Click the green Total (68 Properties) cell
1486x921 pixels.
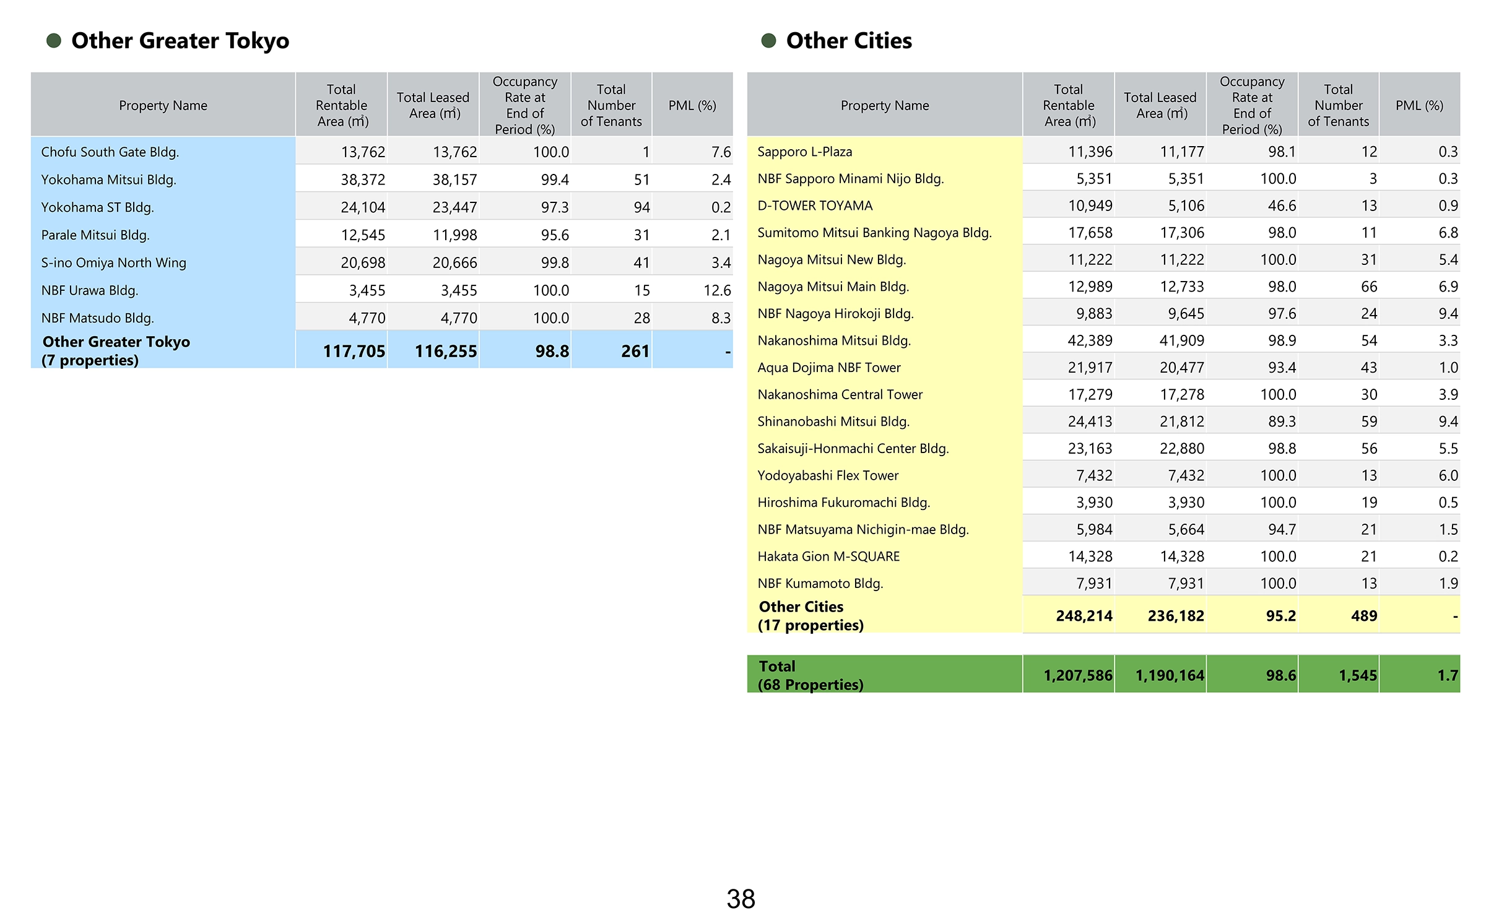point(810,675)
